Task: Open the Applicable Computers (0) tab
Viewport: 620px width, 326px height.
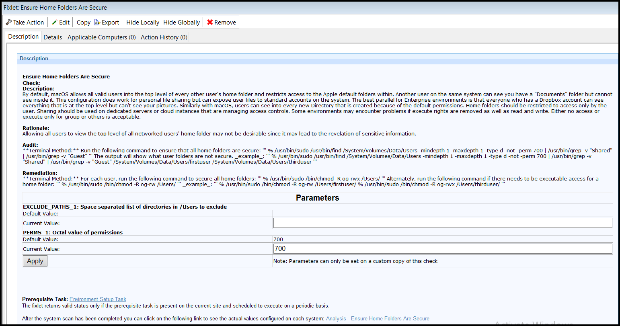Action: pos(101,37)
